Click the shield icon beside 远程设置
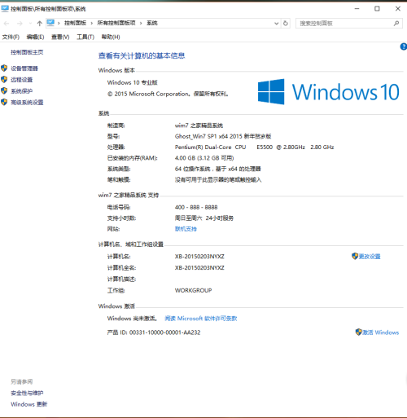 (x=4, y=80)
